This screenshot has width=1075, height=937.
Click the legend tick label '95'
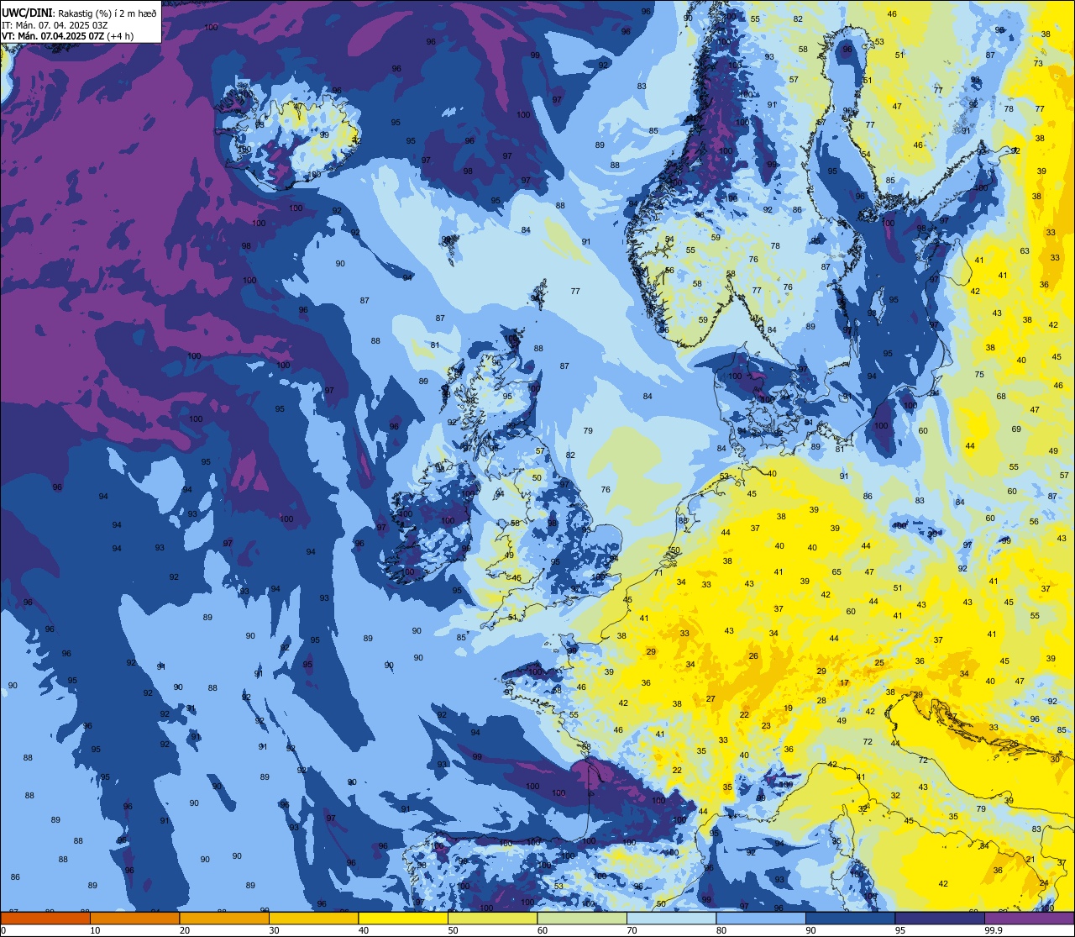click(x=900, y=930)
